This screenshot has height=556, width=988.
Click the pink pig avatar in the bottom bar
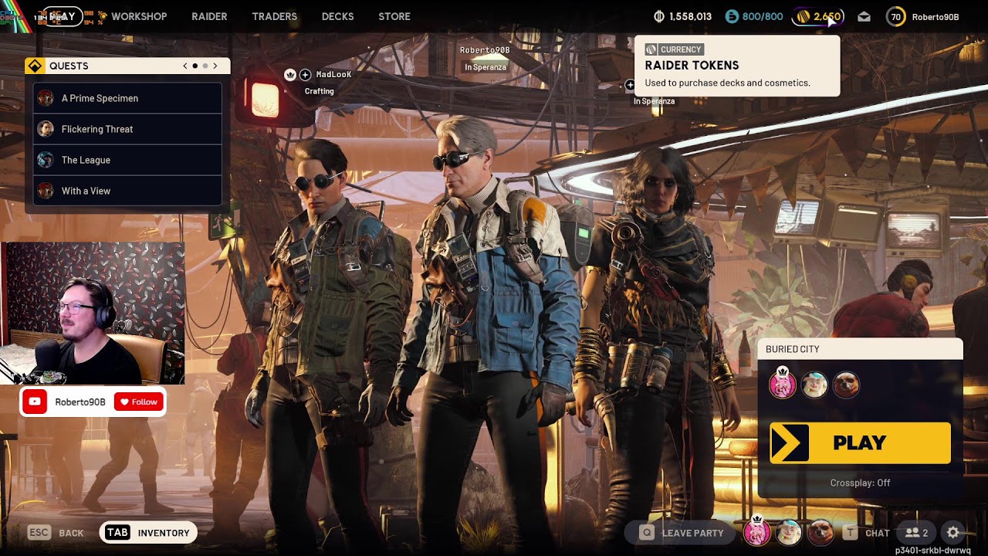pos(757,532)
